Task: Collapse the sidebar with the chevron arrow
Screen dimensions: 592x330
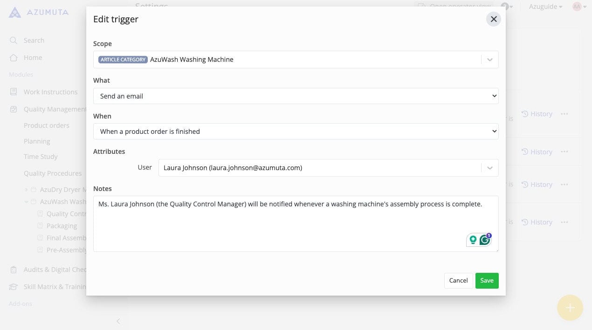Action: [x=118, y=321]
